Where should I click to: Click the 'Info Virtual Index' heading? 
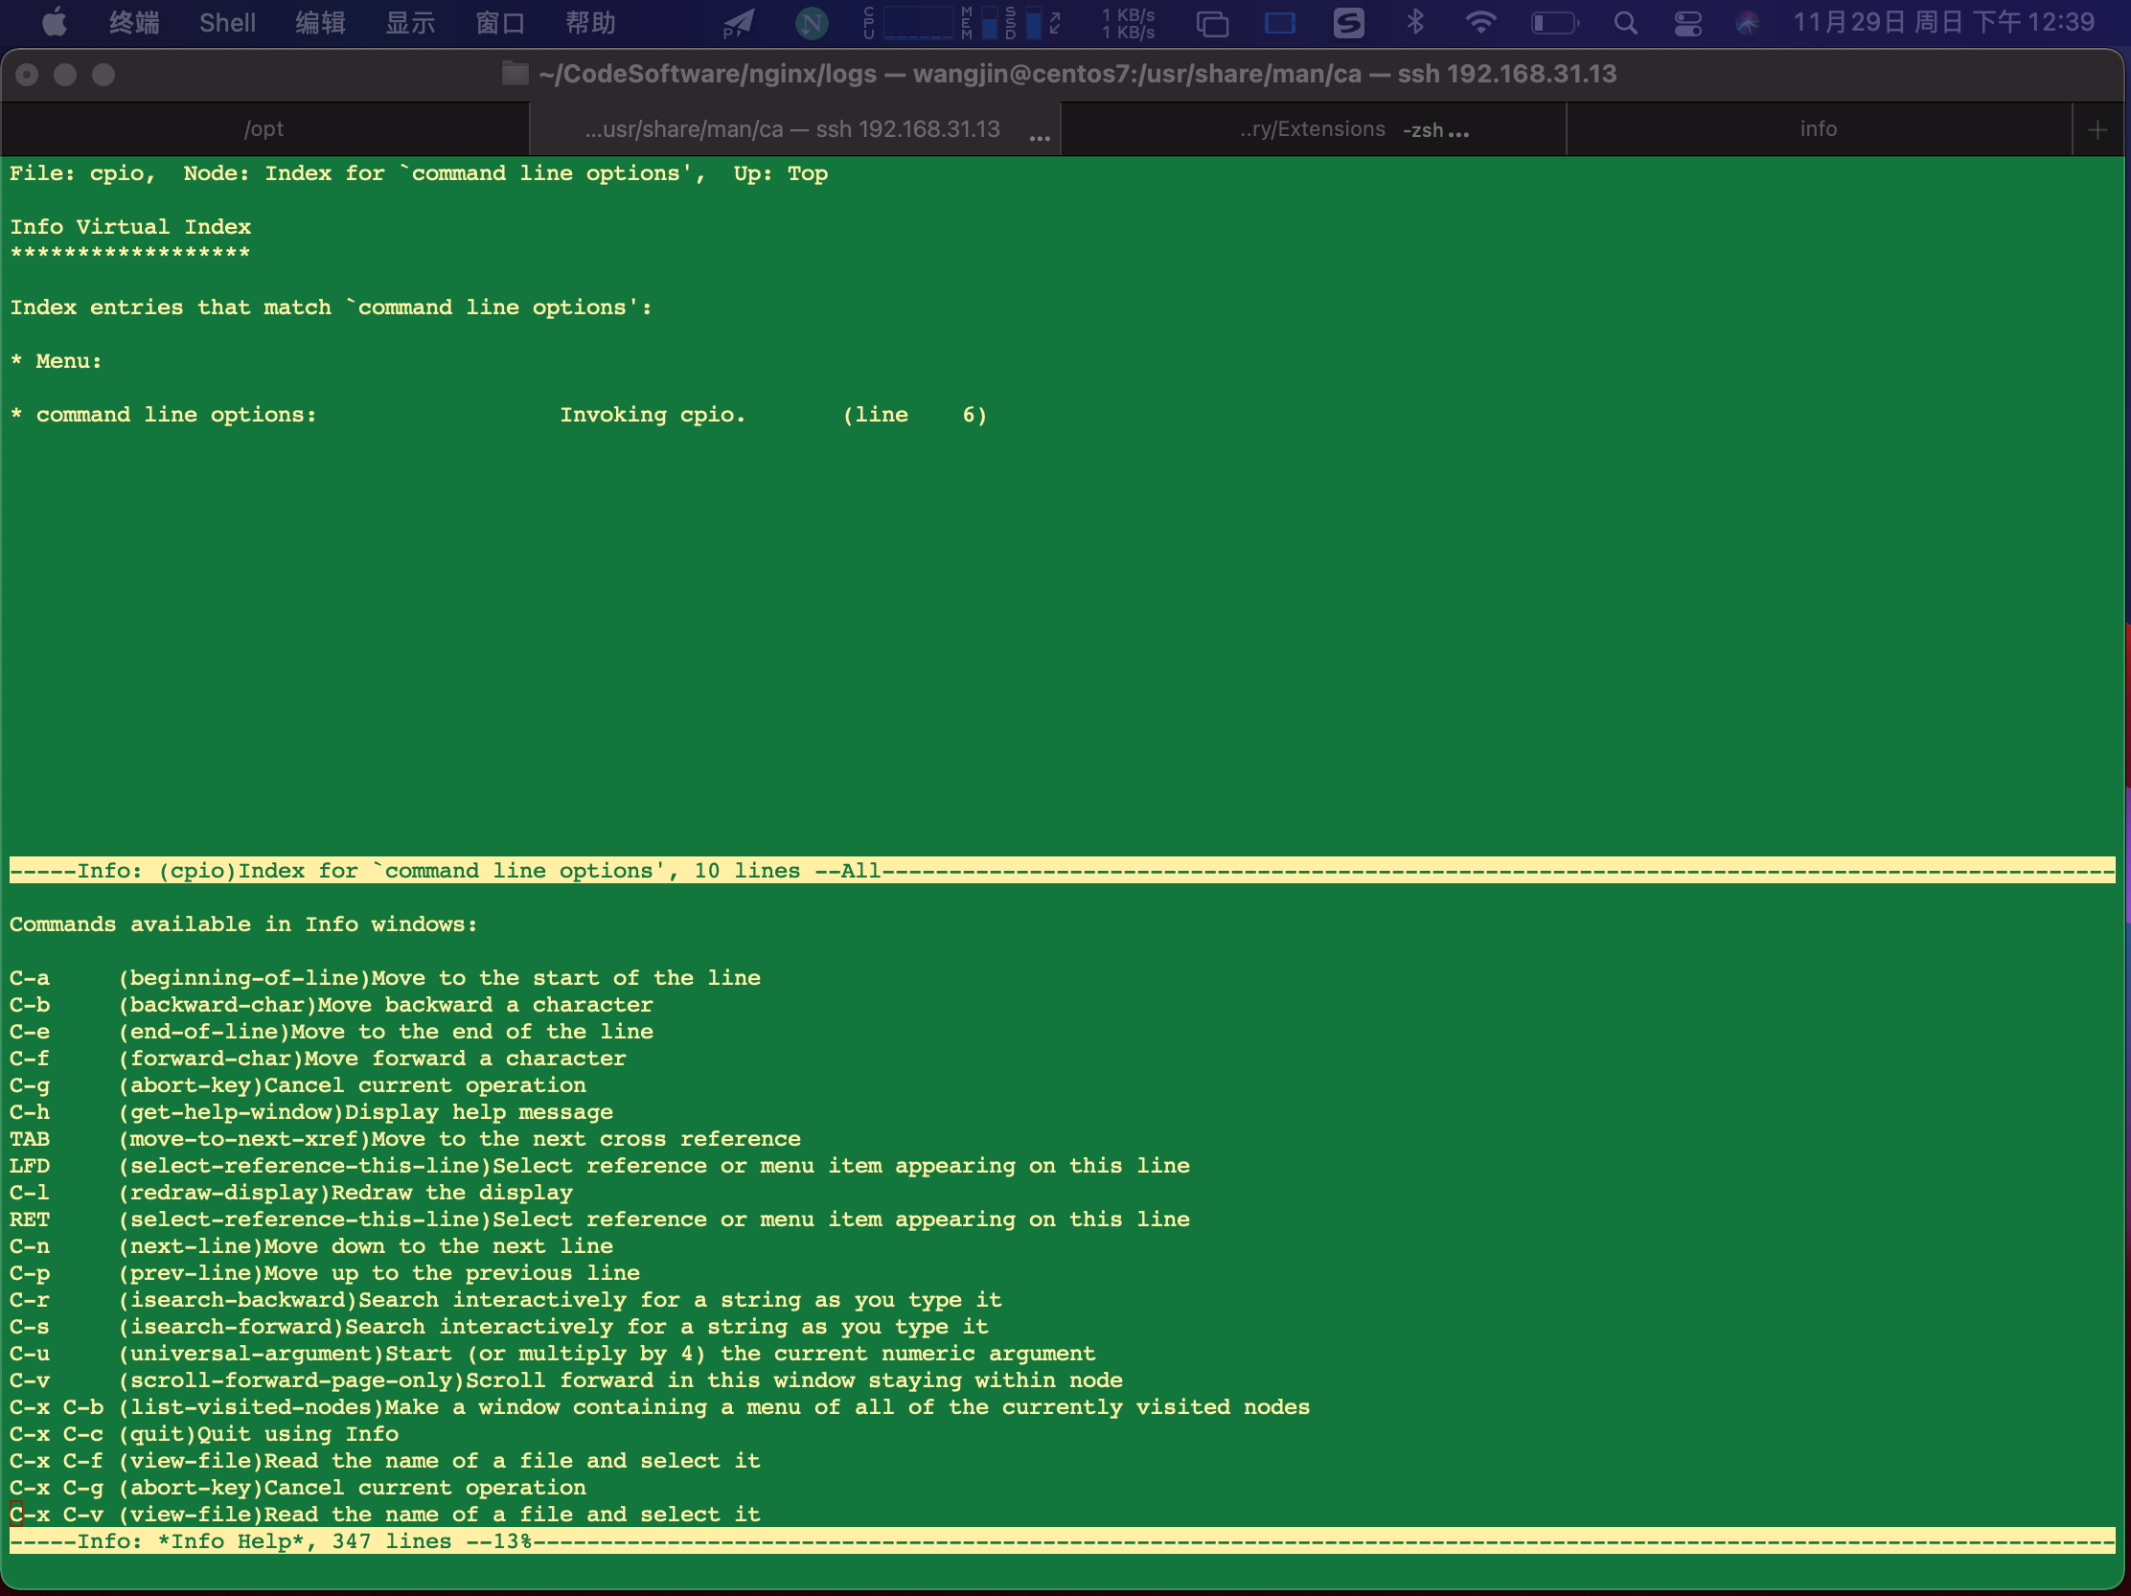point(130,226)
